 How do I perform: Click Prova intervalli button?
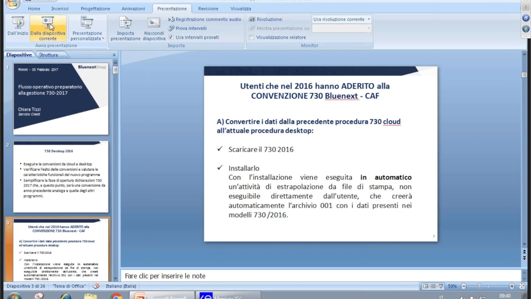point(187,28)
